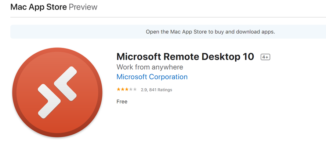Click the Free price label
Screen dimensions: 326x146
[x=122, y=101]
